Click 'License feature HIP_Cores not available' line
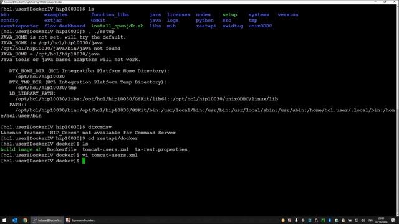The height and width of the screenshot is (224, 399). click(x=88, y=133)
